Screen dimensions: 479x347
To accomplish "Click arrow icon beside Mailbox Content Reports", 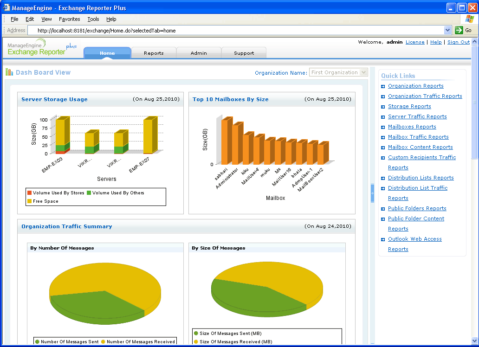I will 383,148.
